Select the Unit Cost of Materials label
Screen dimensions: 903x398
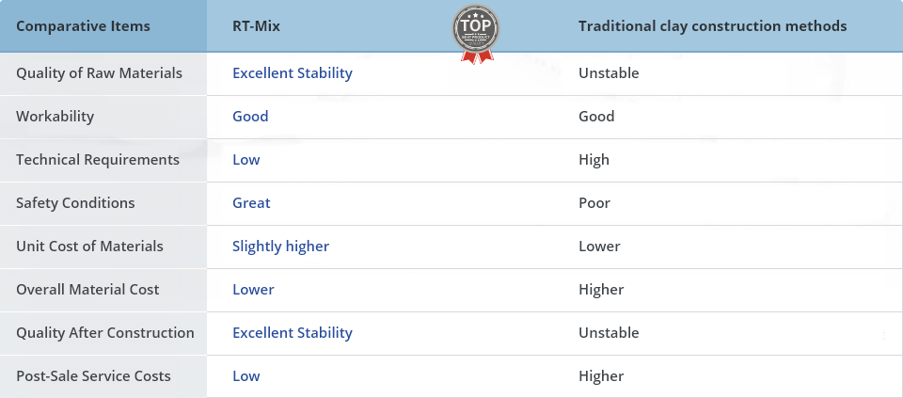click(x=90, y=246)
